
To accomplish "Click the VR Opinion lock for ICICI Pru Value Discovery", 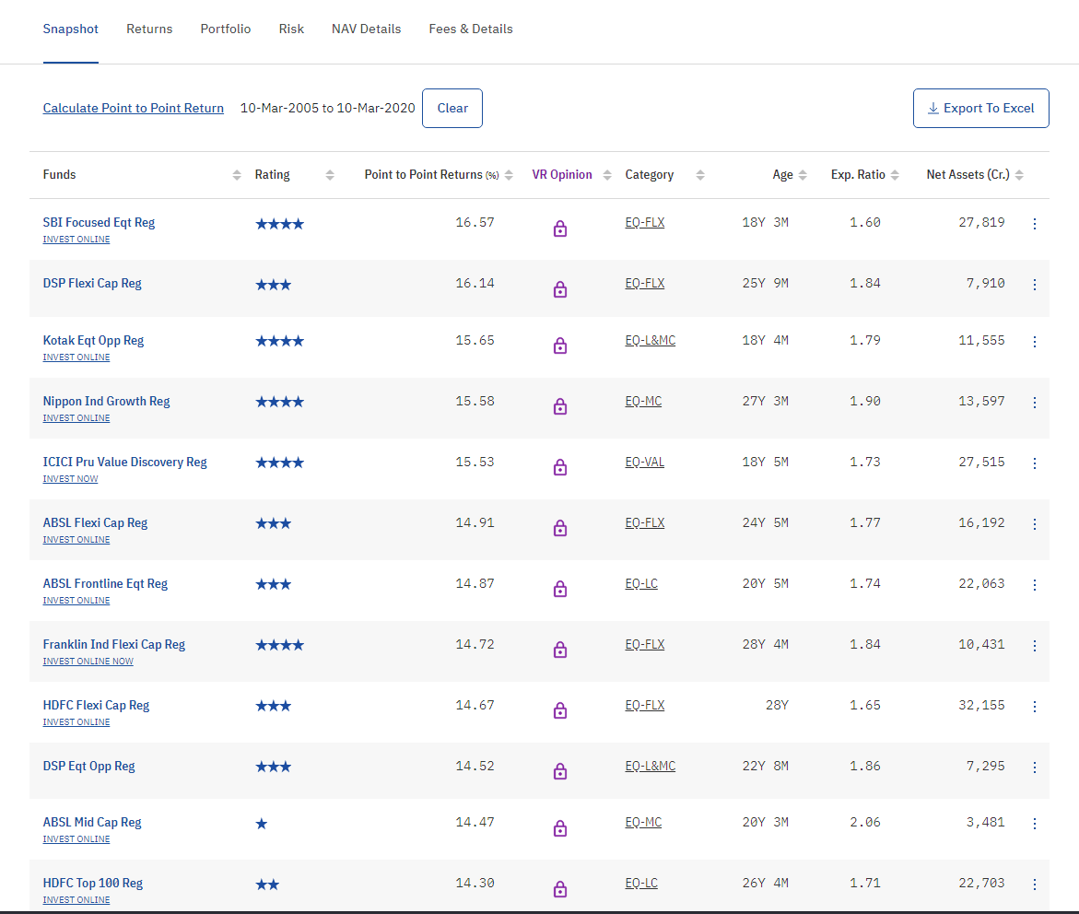I will [x=560, y=467].
